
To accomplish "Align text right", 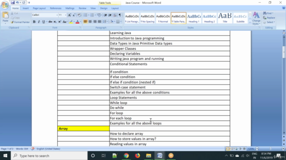I will [x=95, y=22].
